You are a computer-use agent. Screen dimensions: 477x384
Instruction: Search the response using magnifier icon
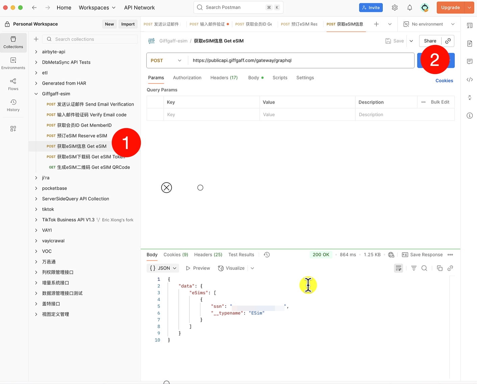point(424,268)
